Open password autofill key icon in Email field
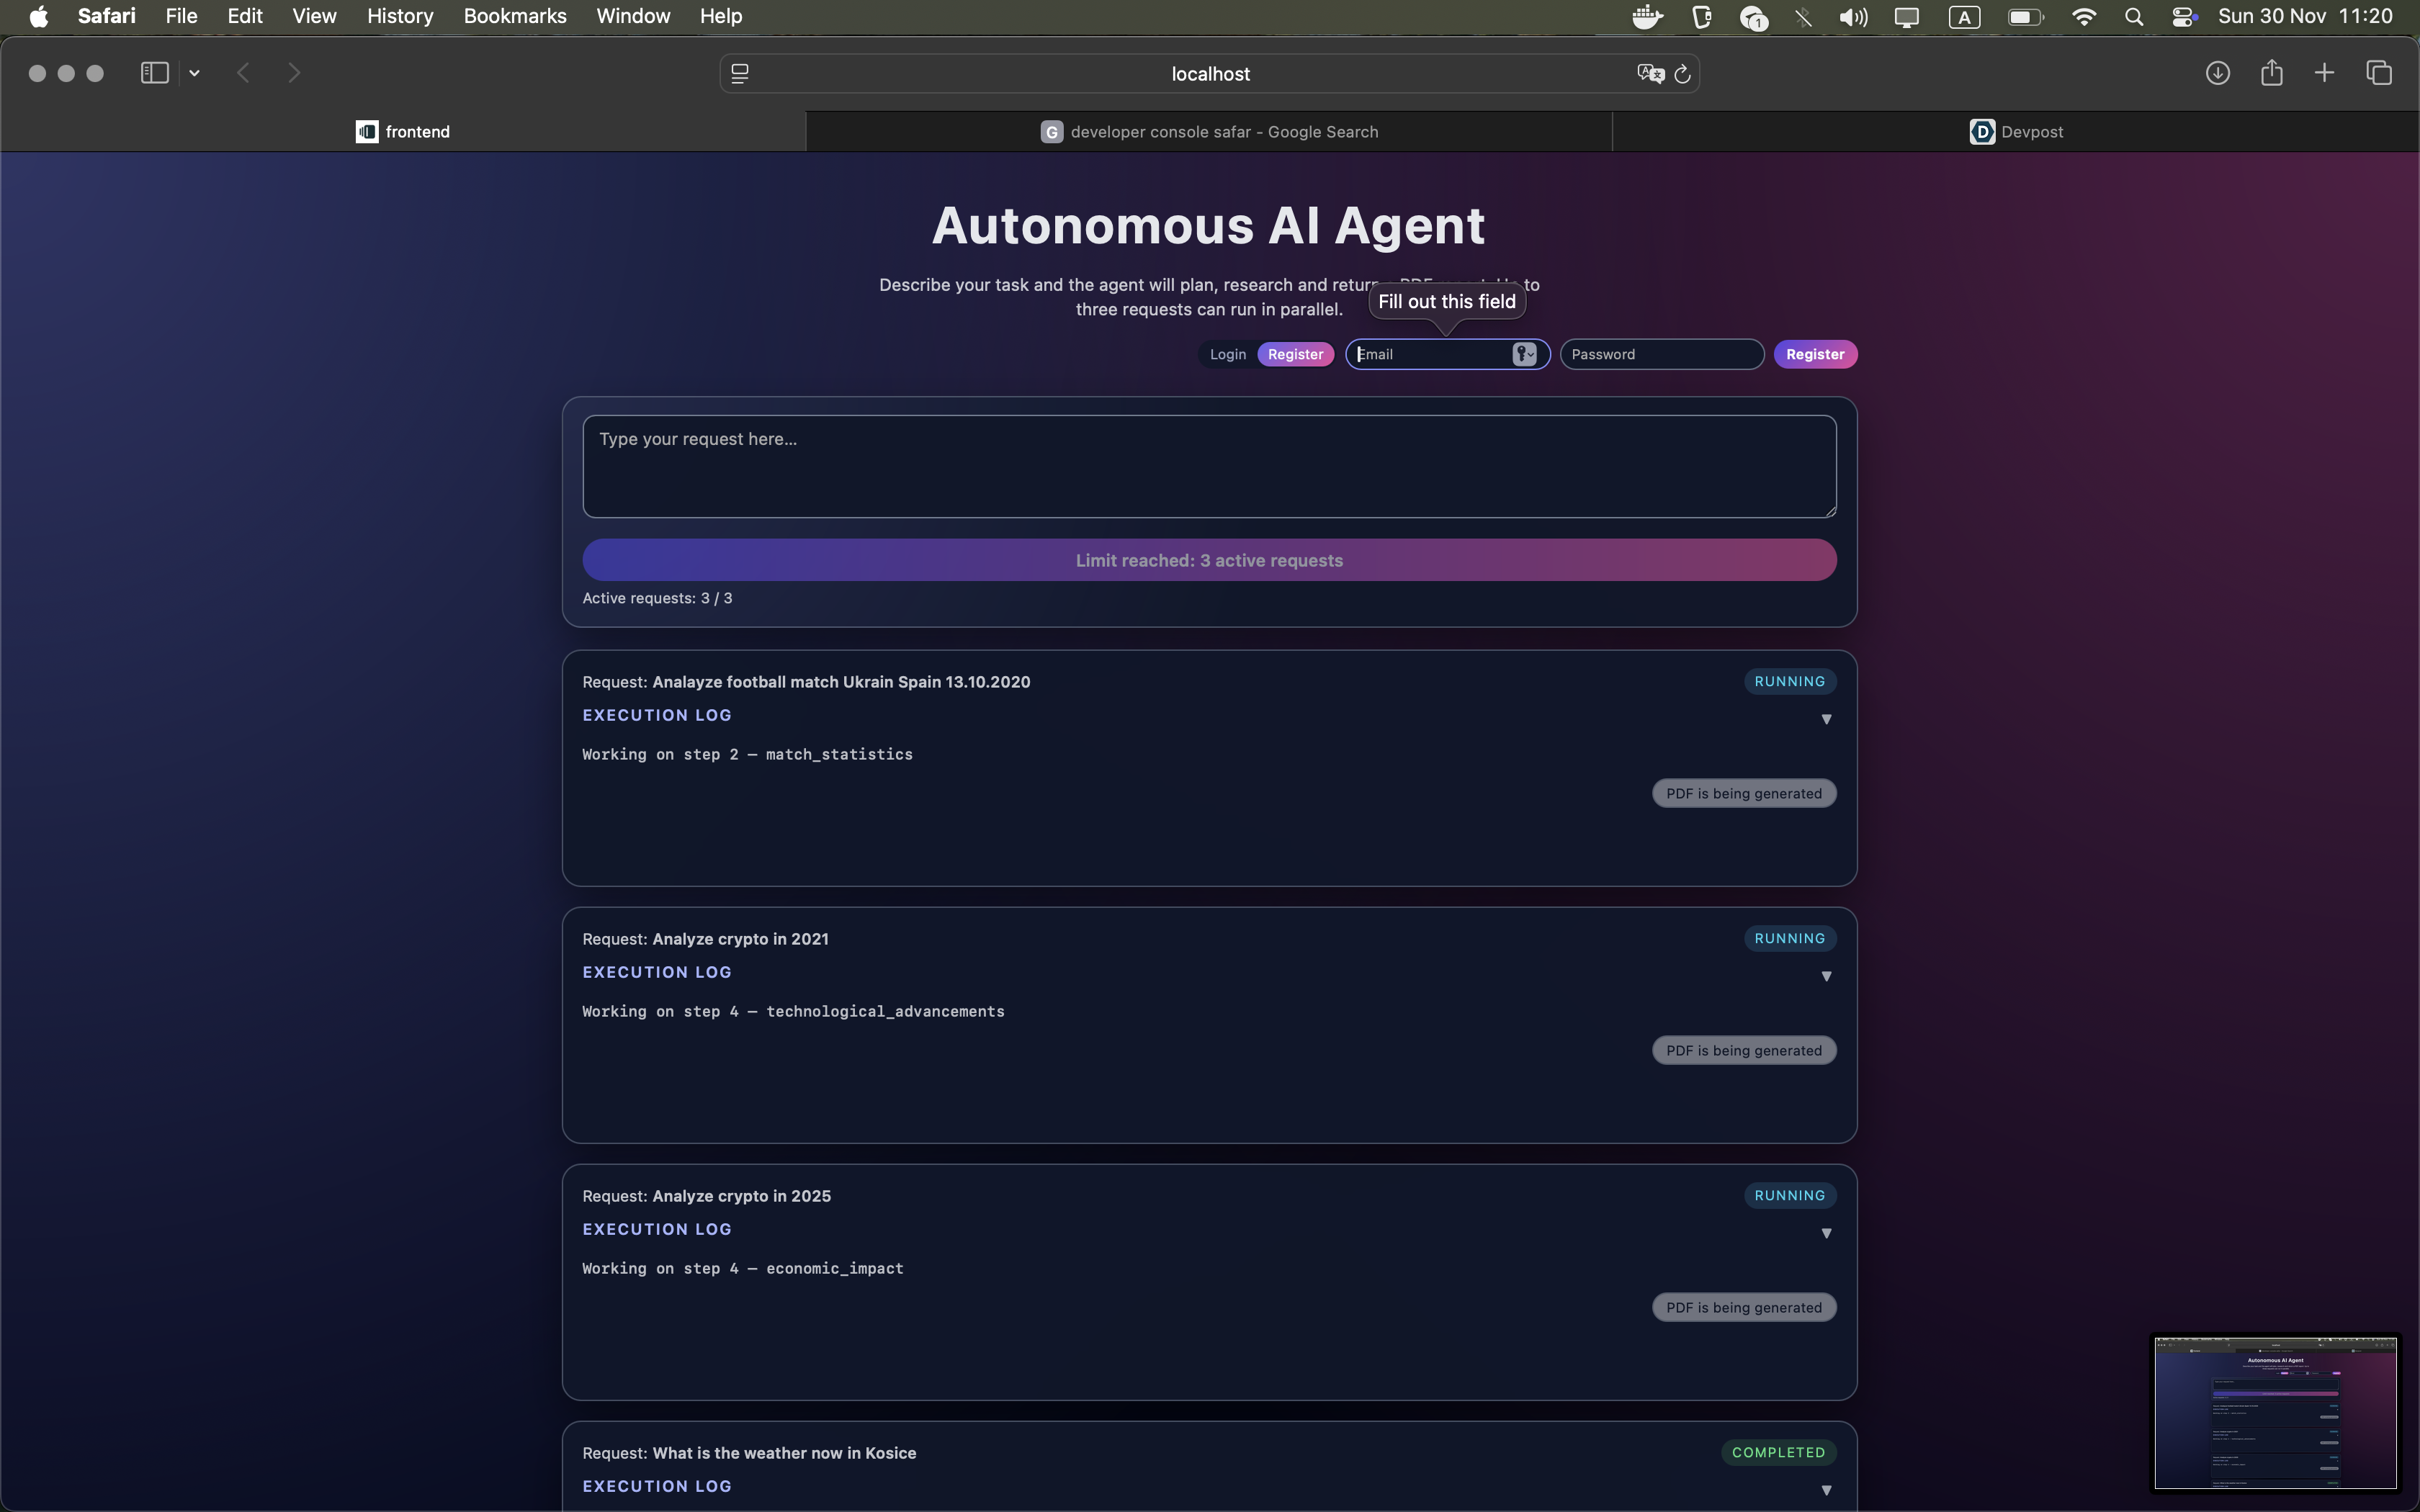Viewport: 2420px width, 1512px height. tap(1523, 354)
